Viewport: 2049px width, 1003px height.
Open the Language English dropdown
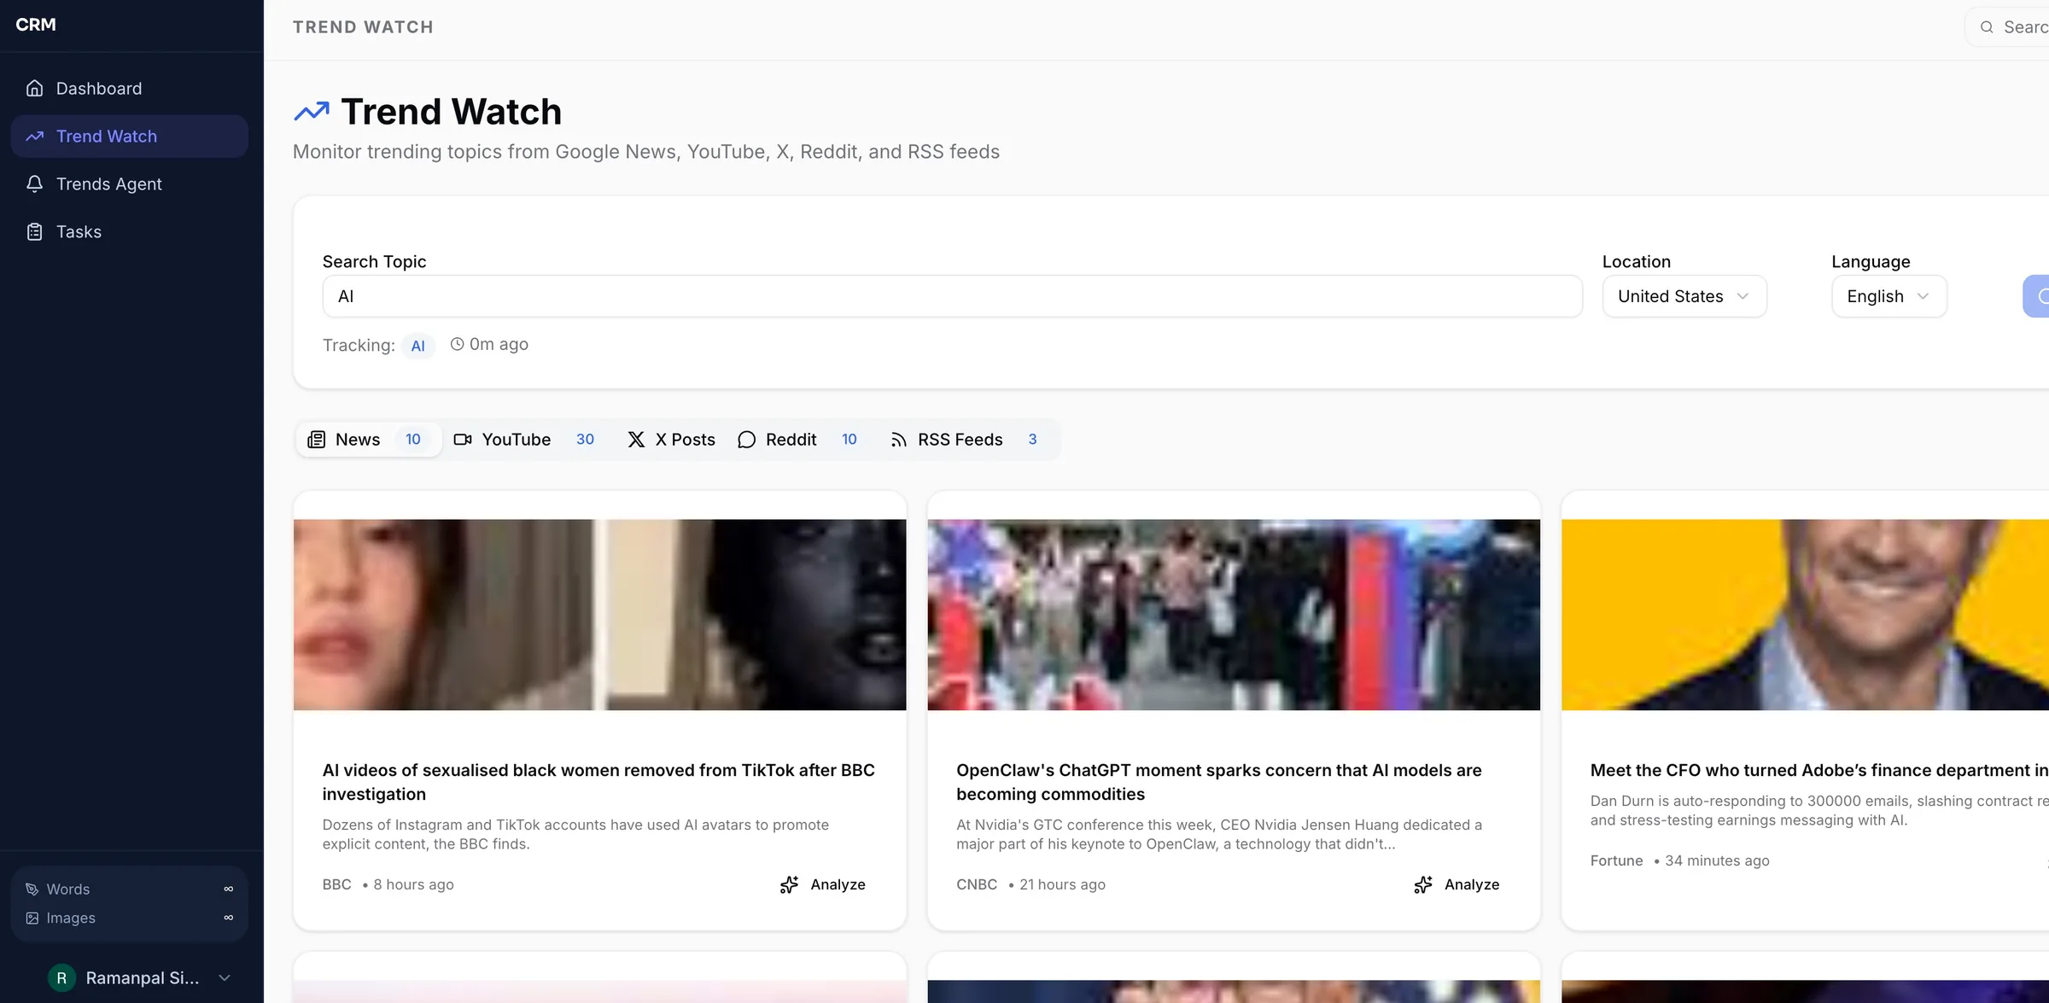1888,296
